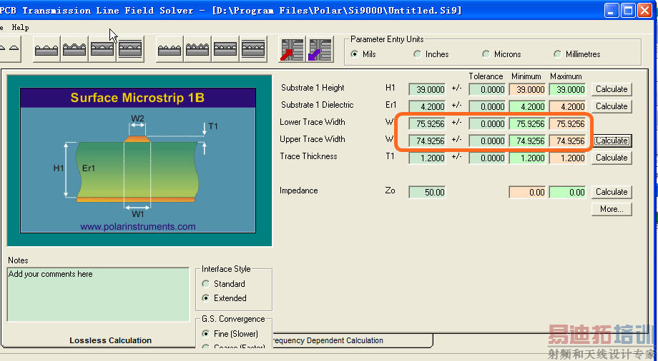
Task: Select Millimetres as parameter entry unit
Action: point(577,54)
